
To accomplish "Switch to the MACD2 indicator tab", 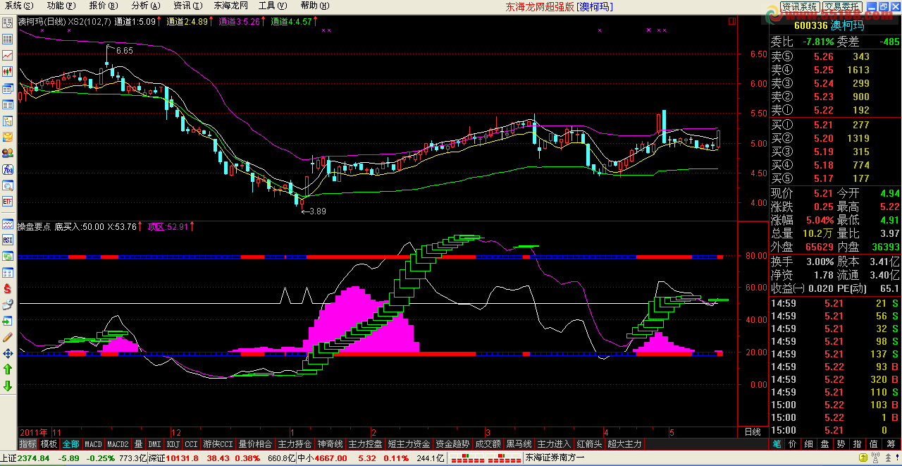I will [x=117, y=444].
